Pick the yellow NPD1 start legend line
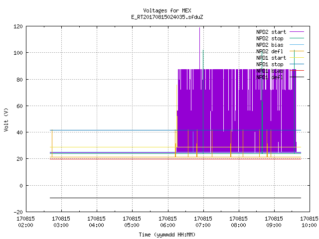Viewport: 319px width, 239px height. pos(297,58)
